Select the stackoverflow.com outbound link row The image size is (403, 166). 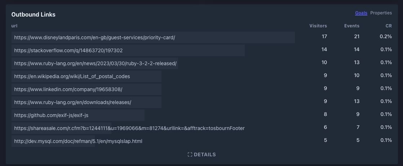point(202,50)
